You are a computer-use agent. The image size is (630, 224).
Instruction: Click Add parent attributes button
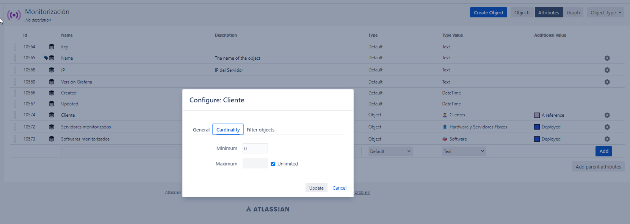tap(598, 167)
